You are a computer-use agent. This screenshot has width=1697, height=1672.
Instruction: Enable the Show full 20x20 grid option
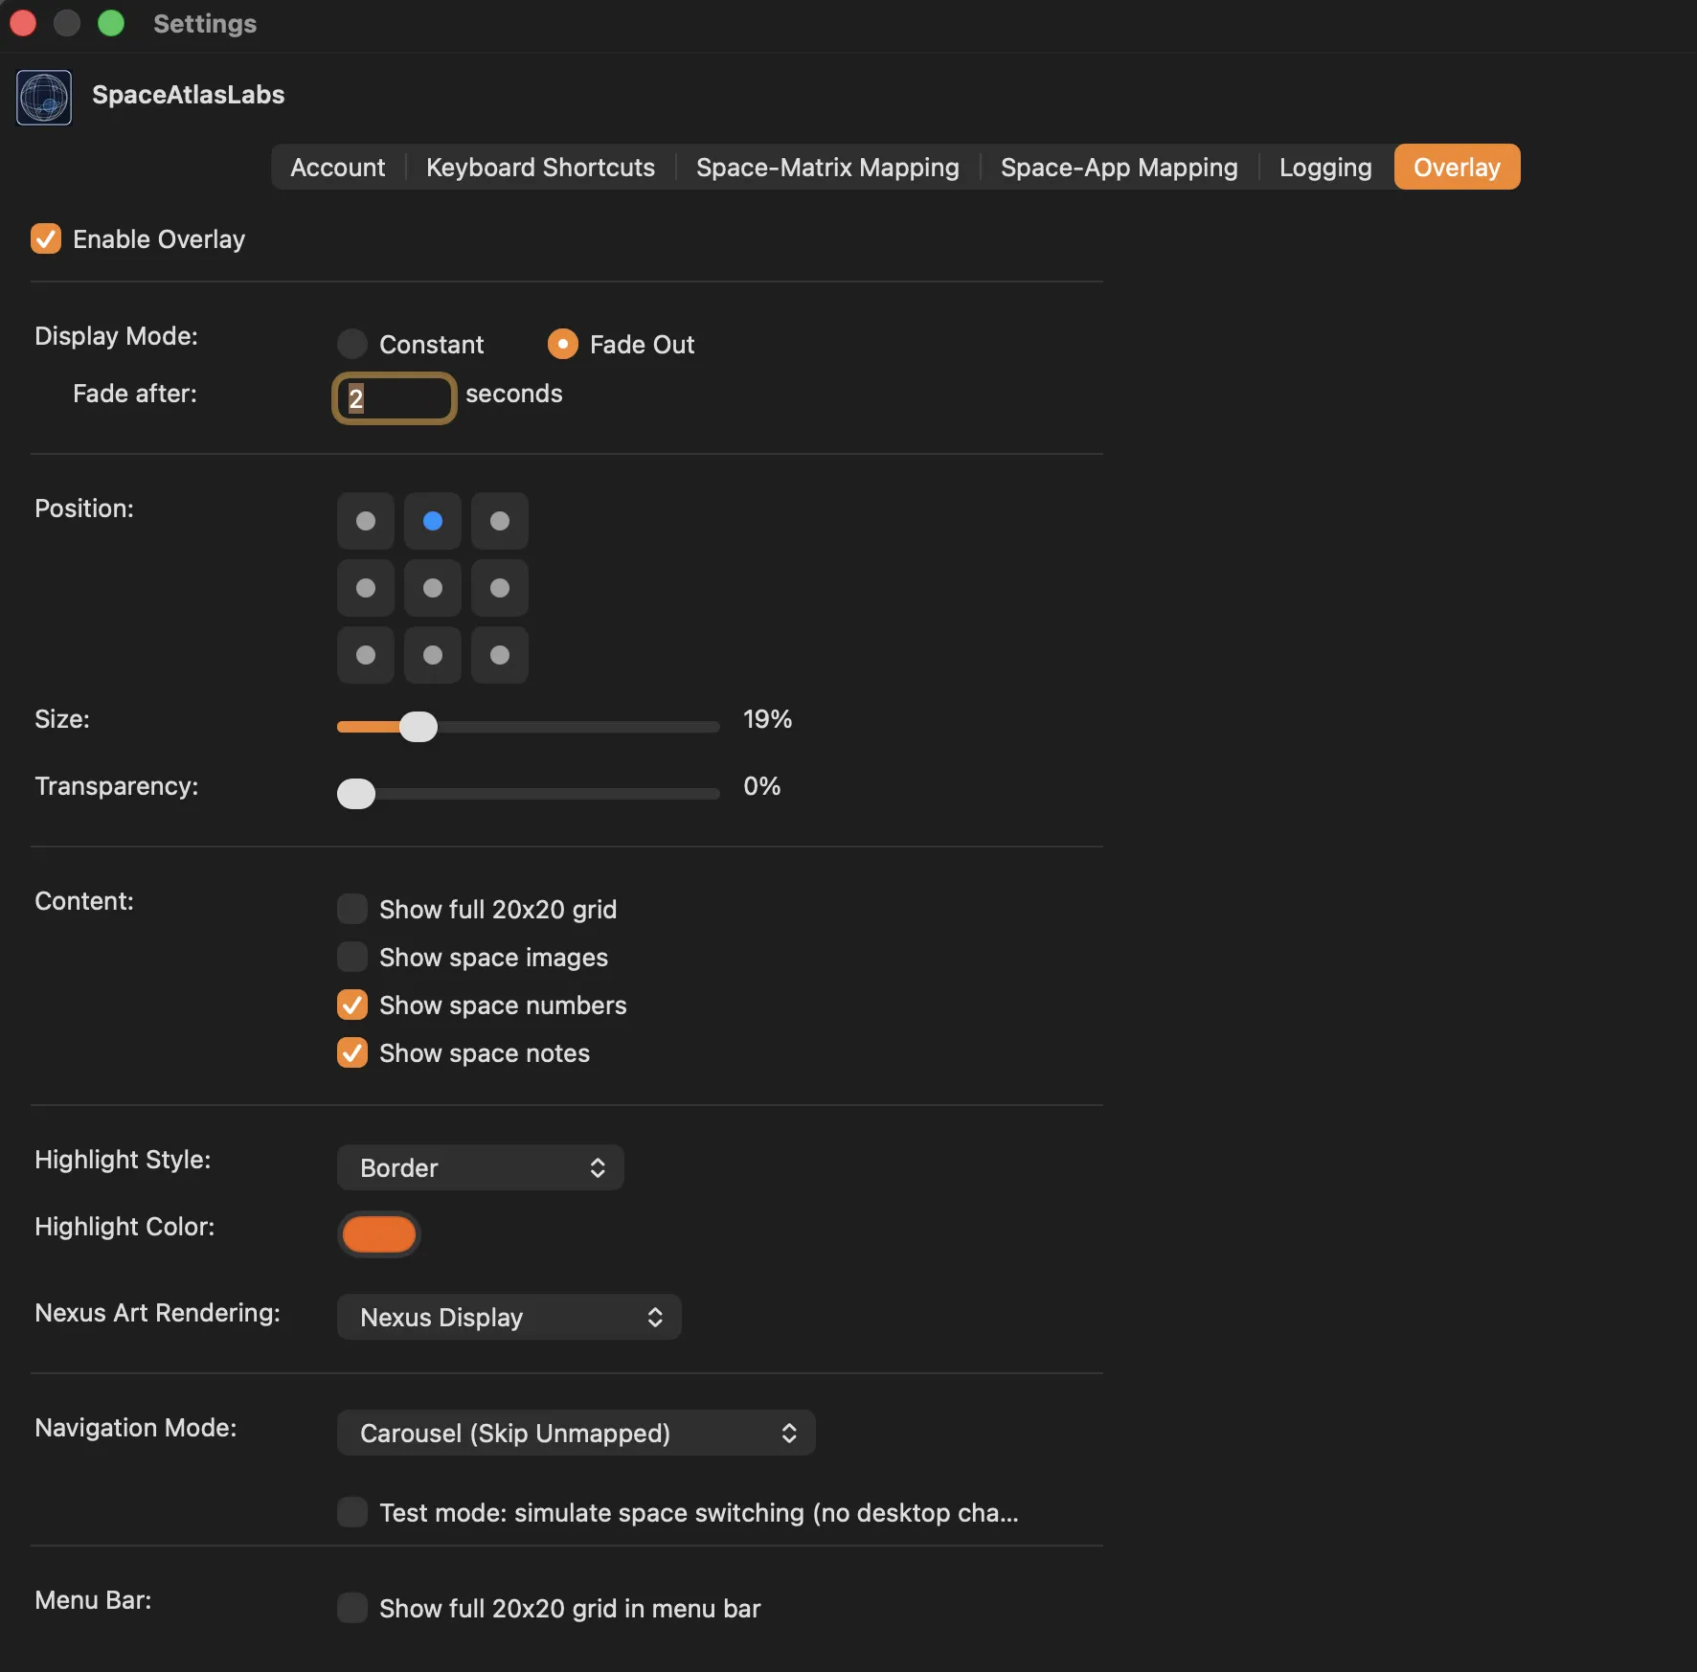coord(351,908)
